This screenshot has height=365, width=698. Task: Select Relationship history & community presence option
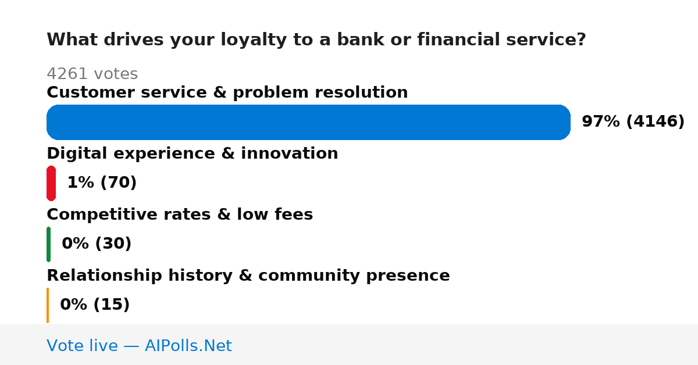click(x=248, y=275)
